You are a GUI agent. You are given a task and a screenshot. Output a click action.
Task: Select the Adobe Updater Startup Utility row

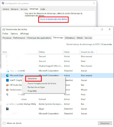(57, 104)
